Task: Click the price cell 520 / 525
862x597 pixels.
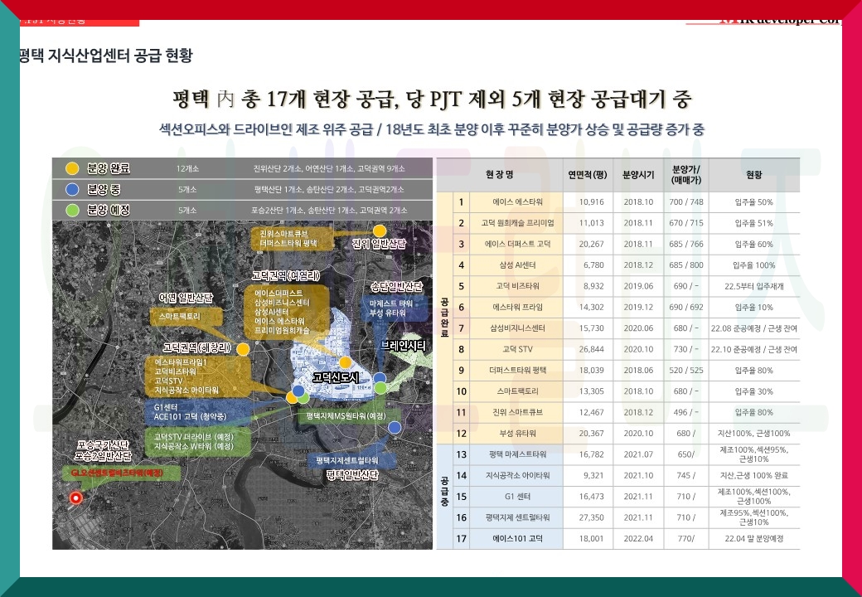Action: [686, 371]
